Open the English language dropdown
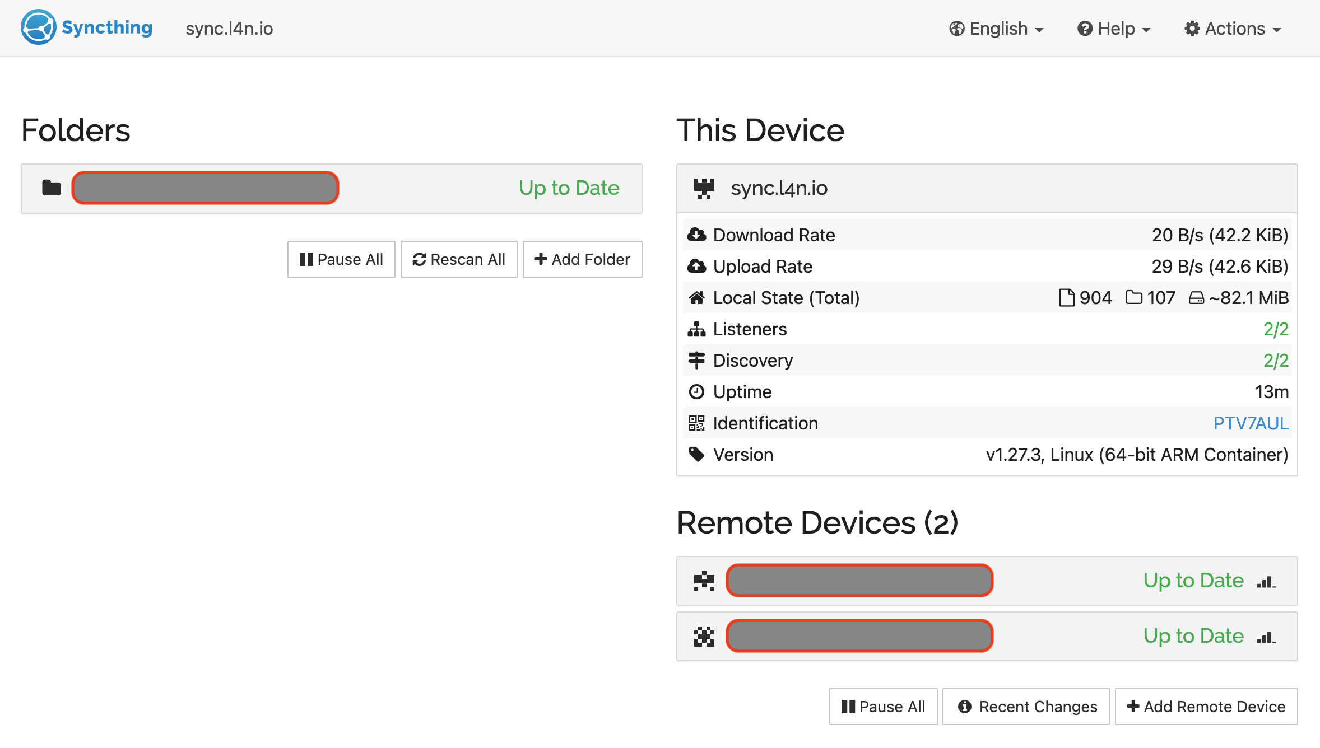The image size is (1320, 748). point(996,29)
